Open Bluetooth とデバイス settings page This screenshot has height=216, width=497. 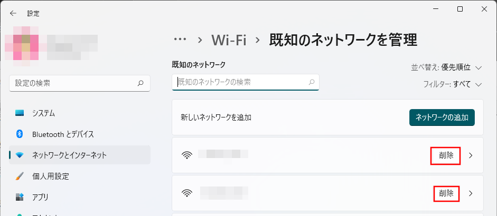63,134
